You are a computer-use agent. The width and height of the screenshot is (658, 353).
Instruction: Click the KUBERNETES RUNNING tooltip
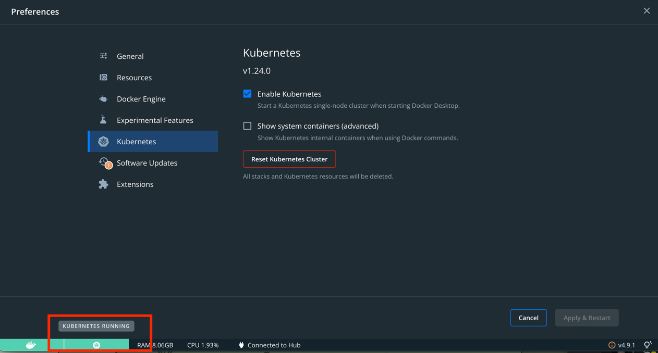[x=96, y=326]
